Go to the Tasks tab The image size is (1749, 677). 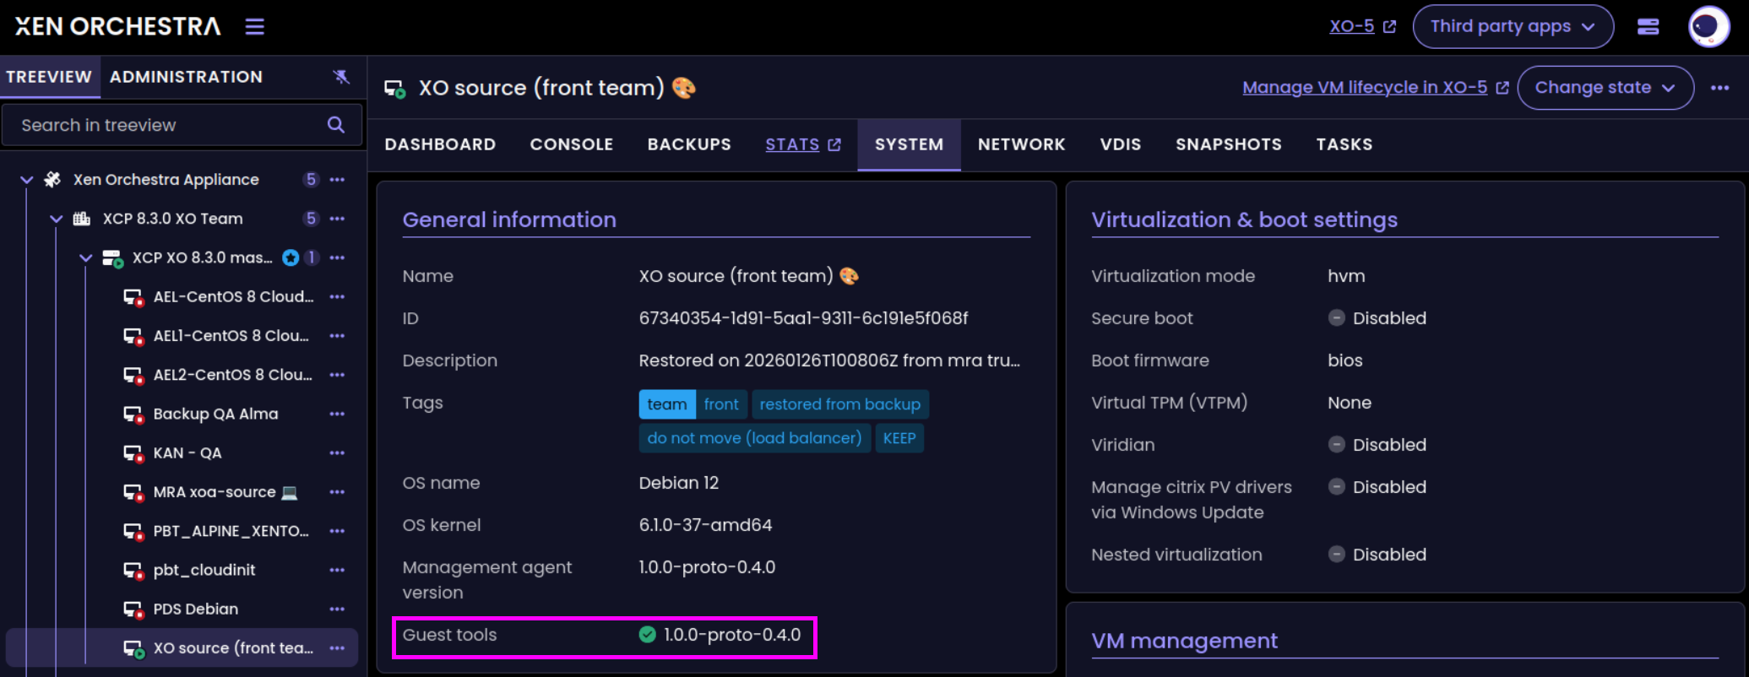(x=1344, y=144)
